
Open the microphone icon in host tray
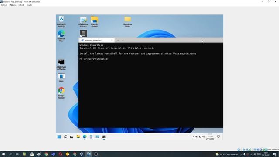coord(244,154)
